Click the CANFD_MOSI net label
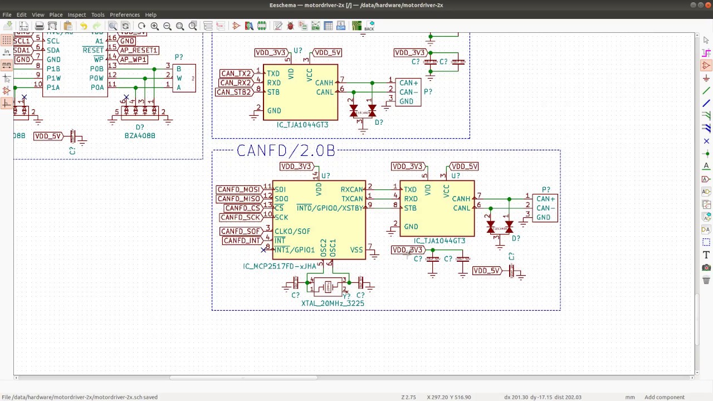 click(240, 190)
